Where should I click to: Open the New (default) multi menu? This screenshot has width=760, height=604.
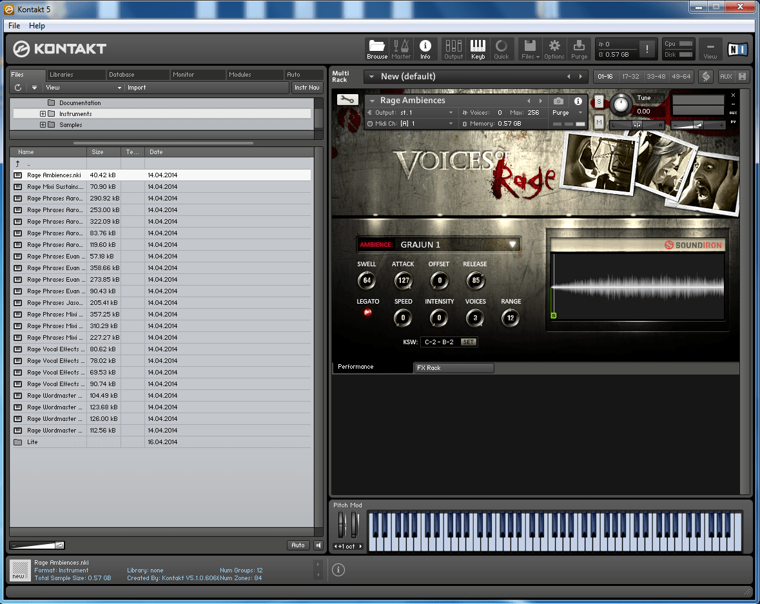coord(372,77)
